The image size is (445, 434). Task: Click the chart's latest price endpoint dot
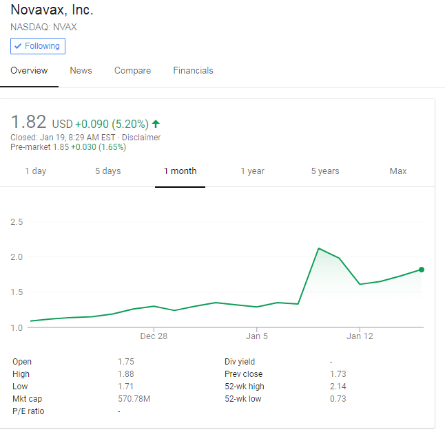422,270
